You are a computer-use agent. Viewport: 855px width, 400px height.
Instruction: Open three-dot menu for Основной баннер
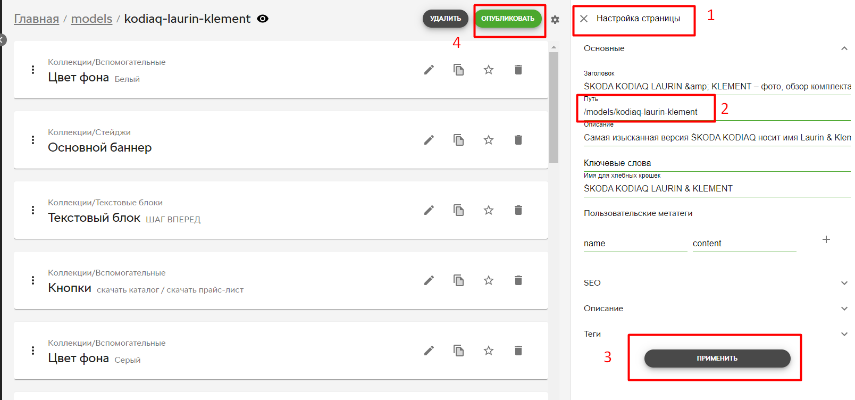pyautogui.click(x=33, y=140)
